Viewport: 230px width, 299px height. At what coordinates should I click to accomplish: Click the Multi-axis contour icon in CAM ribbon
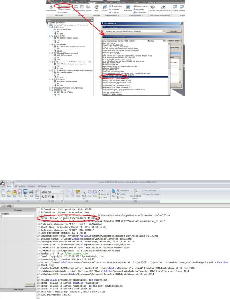(x=163, y=7)
